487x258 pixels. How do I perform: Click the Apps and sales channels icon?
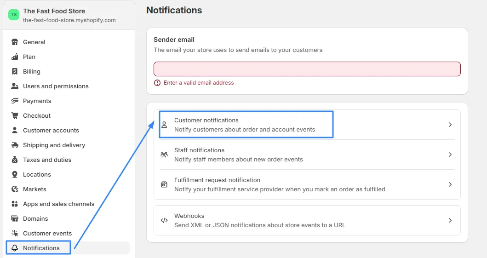[x=15, y=204]
